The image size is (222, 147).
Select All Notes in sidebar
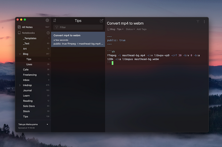[x=33, y=27]
